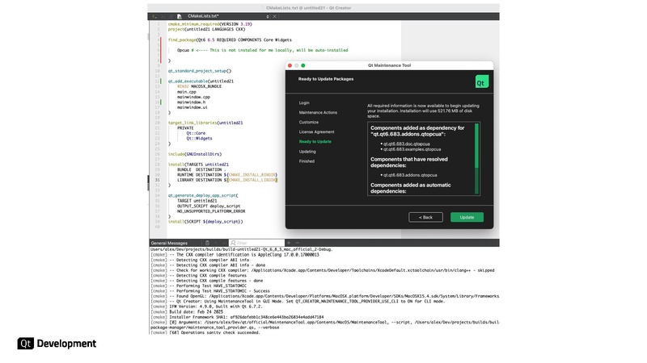The image size is (647, 363).
Task: Click the Qt Maintenance Tool title bar
Action: click(x=389, y=65)
